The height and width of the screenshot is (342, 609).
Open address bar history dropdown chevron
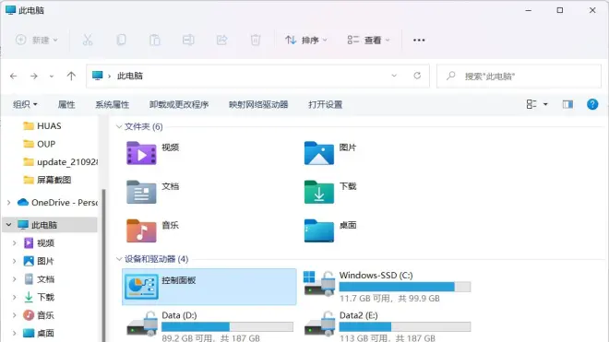[x=394, y=76]
